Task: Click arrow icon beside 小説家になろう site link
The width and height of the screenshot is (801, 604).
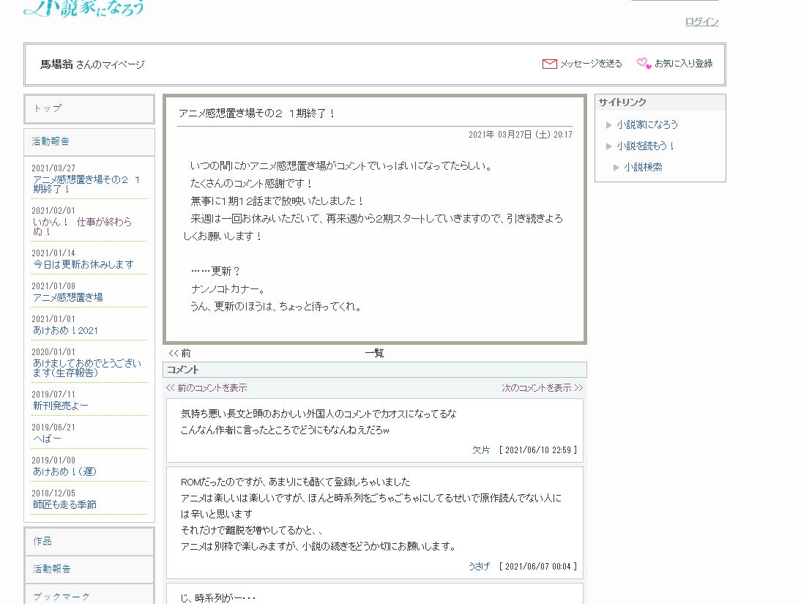Action: tap(609, 125)
